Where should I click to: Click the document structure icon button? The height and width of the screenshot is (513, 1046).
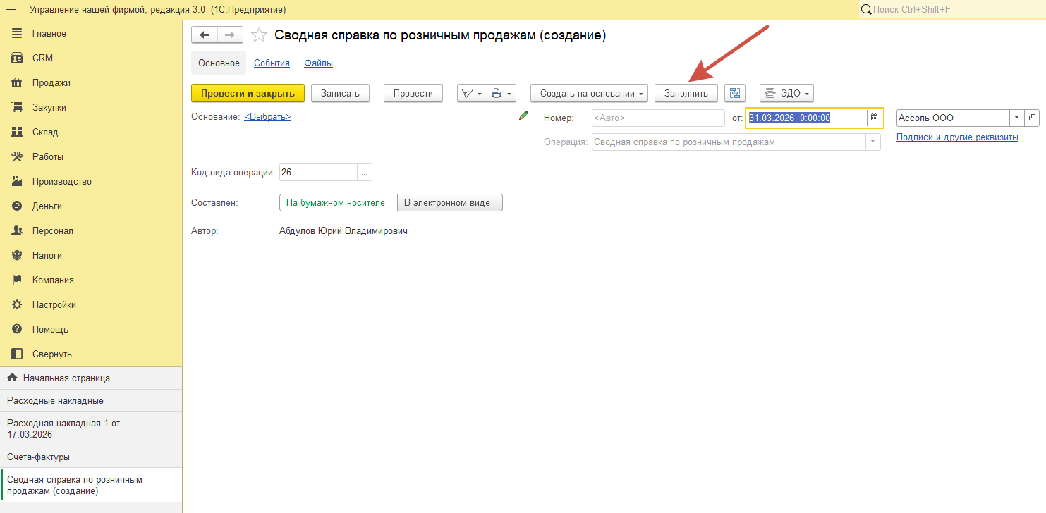[x=735, y=93]
